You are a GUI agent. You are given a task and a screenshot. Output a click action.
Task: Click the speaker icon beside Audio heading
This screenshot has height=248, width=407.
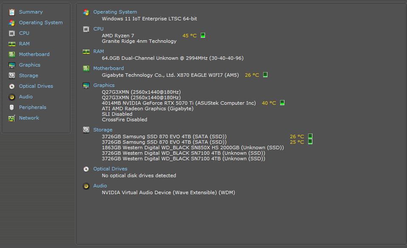(86, 186)
